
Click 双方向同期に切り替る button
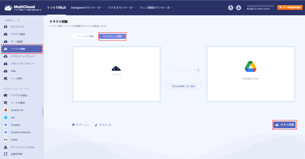(x=184, y=86)
